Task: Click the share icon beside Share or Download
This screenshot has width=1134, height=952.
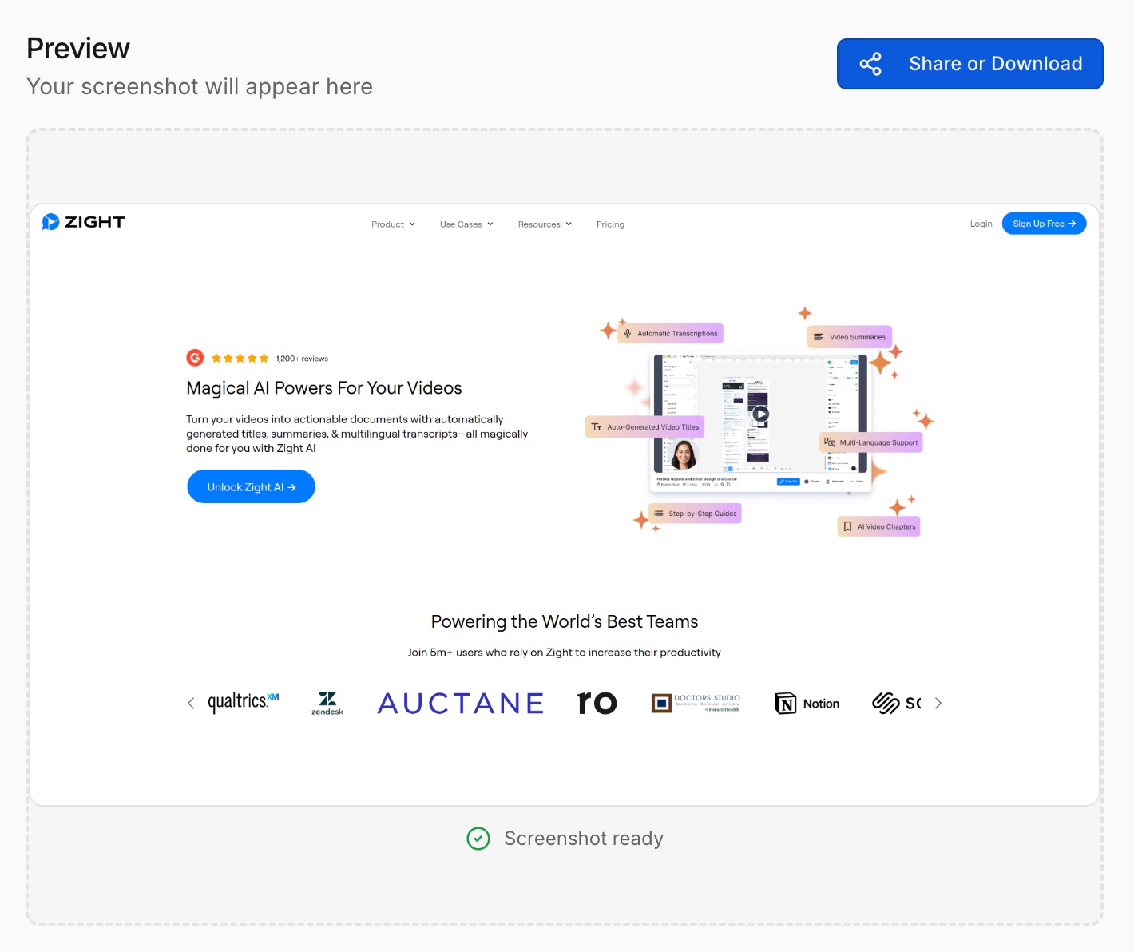Action: click(870, 63)
